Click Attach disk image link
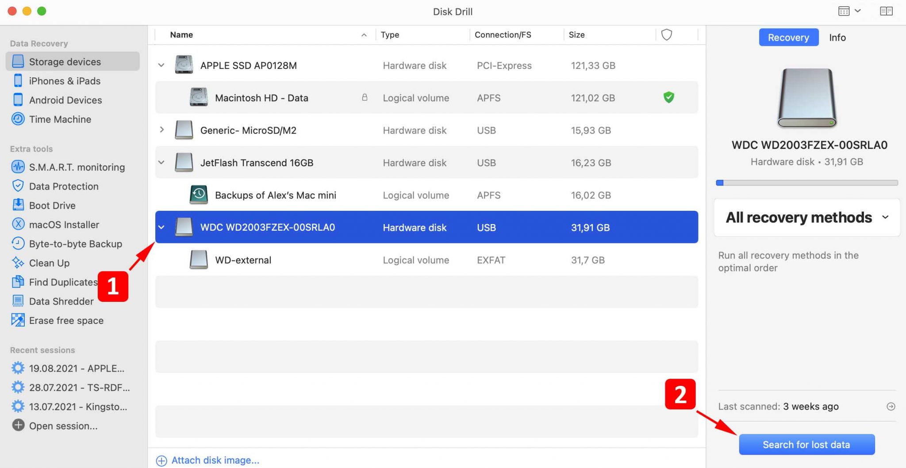This screenshot has height=468, width=906. (215, 460)
